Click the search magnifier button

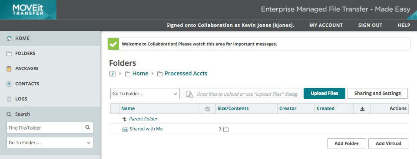(87, 128)
